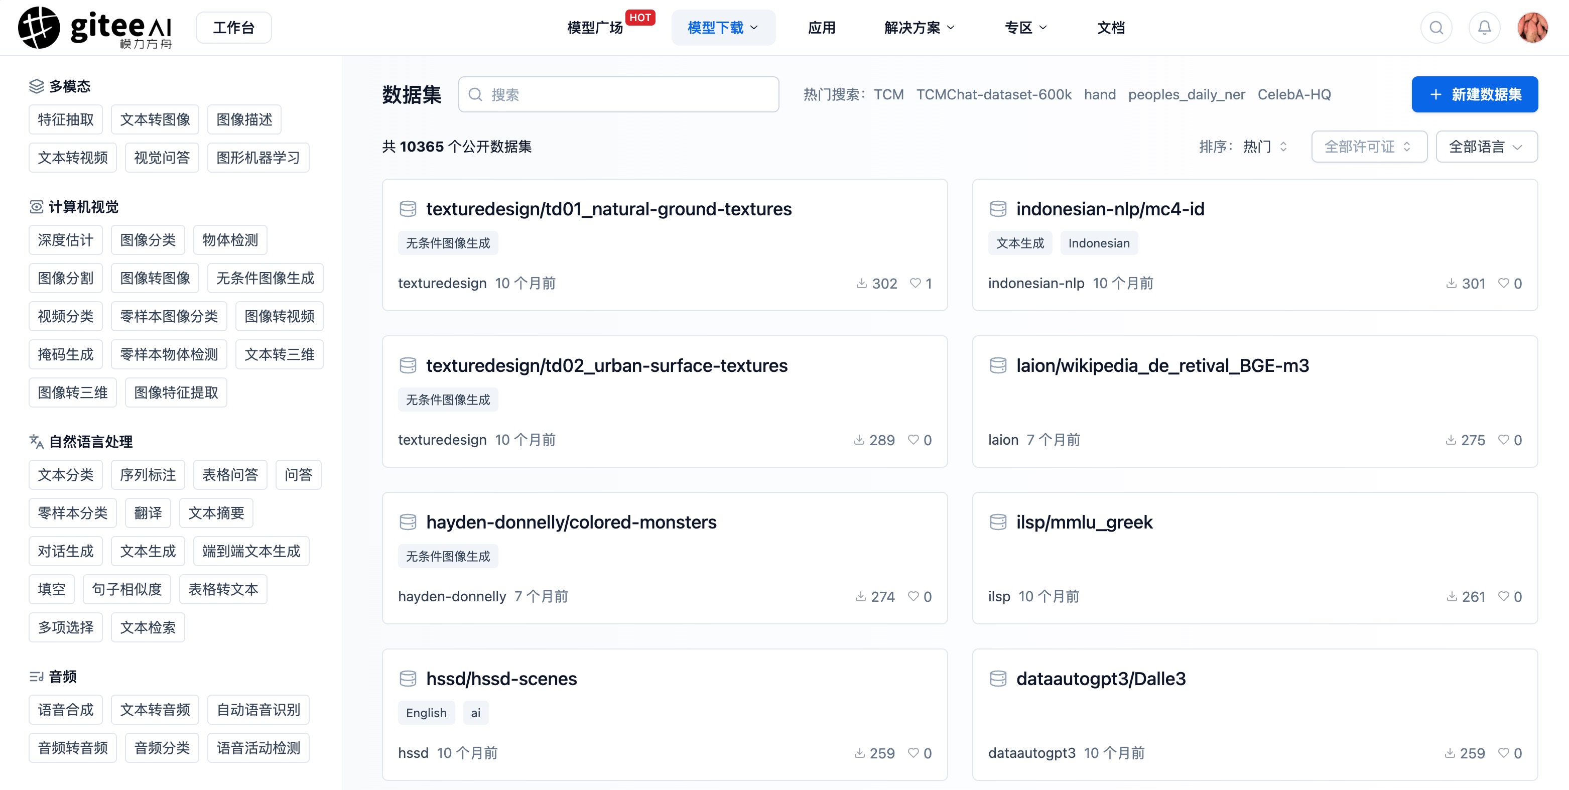Image resolution: width=1569 pixels, height=790 pixels.
Task: Click download icon on hssd-scenes card
Action: [x=859, y=753]
